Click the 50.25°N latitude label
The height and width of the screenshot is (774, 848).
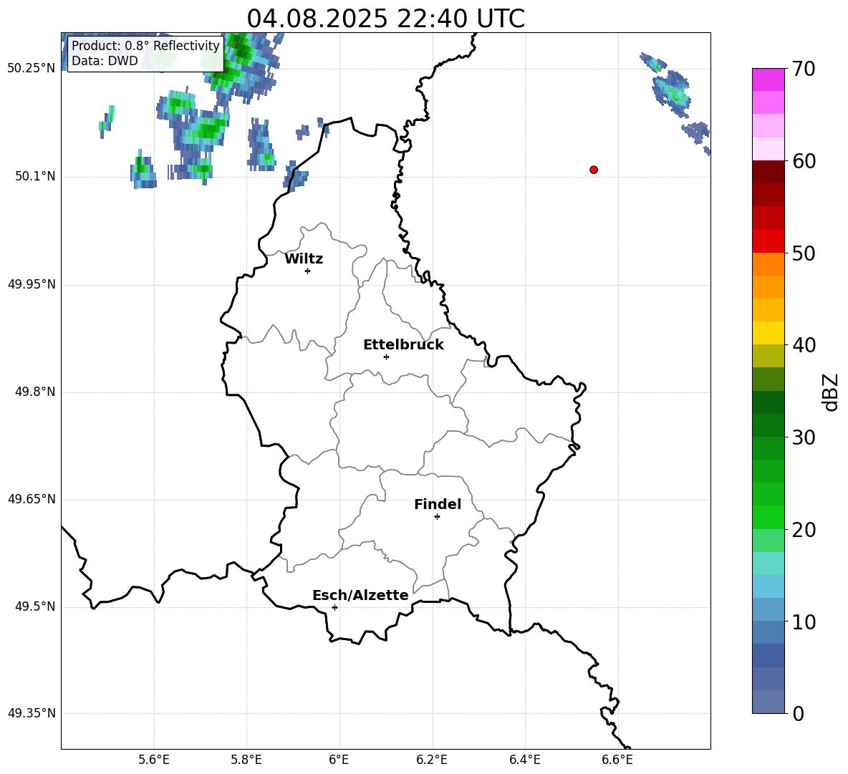point(32,69)
